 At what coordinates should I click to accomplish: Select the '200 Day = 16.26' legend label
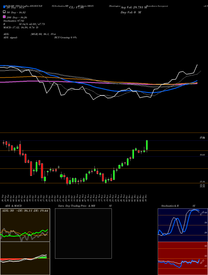(17, 17)
